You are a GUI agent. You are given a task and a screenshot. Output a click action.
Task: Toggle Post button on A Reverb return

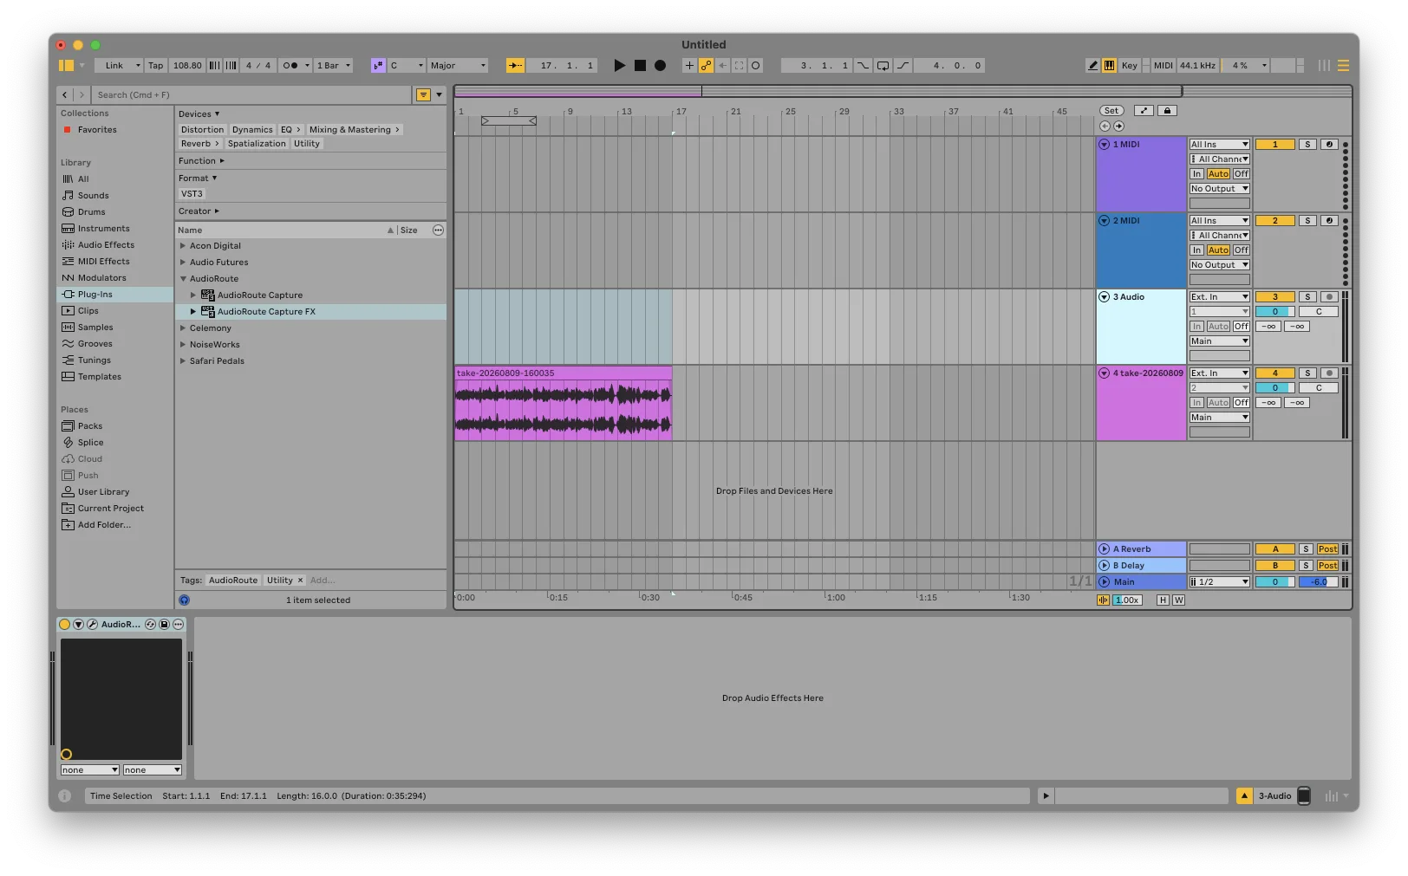tap(1327, 549)
